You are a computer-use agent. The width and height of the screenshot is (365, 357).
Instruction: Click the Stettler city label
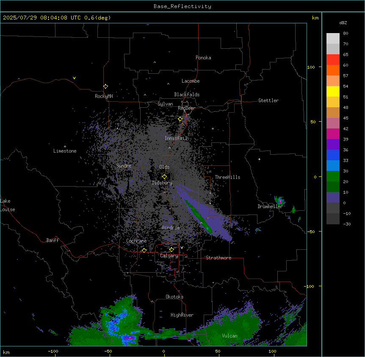268,100
